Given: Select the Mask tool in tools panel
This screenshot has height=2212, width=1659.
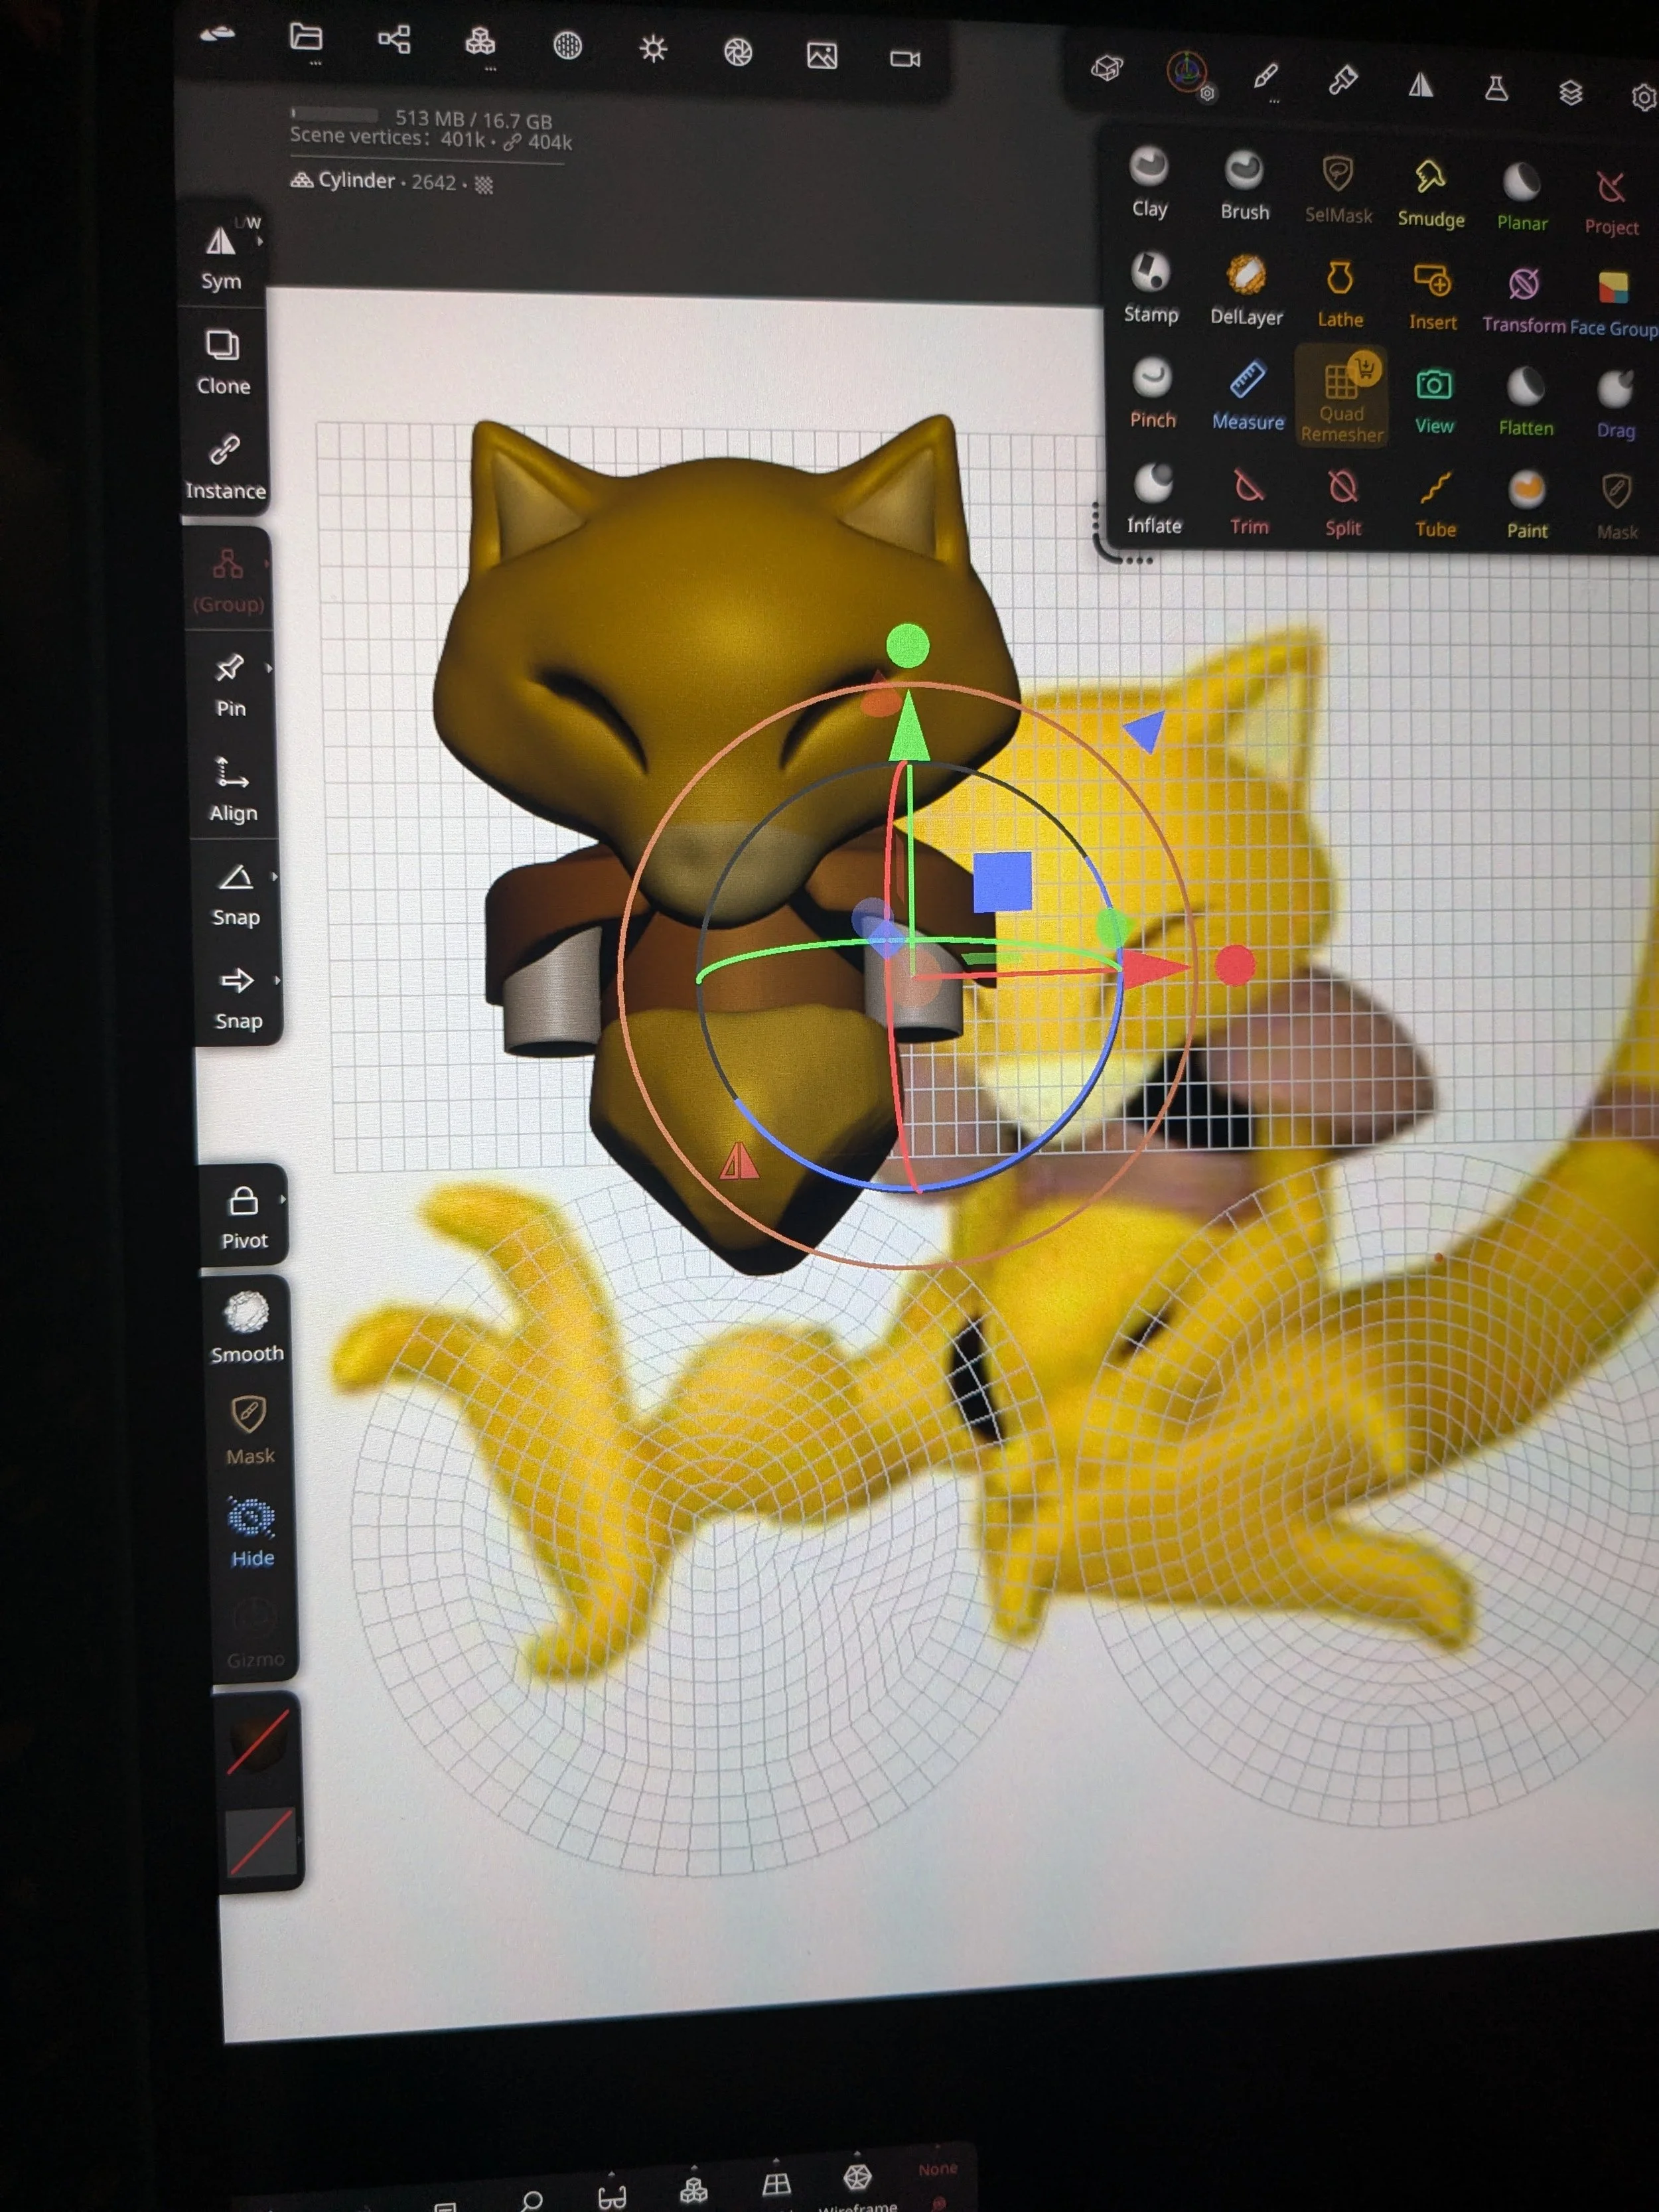Looking at the screenshot, I should [x=1617, y=507].
